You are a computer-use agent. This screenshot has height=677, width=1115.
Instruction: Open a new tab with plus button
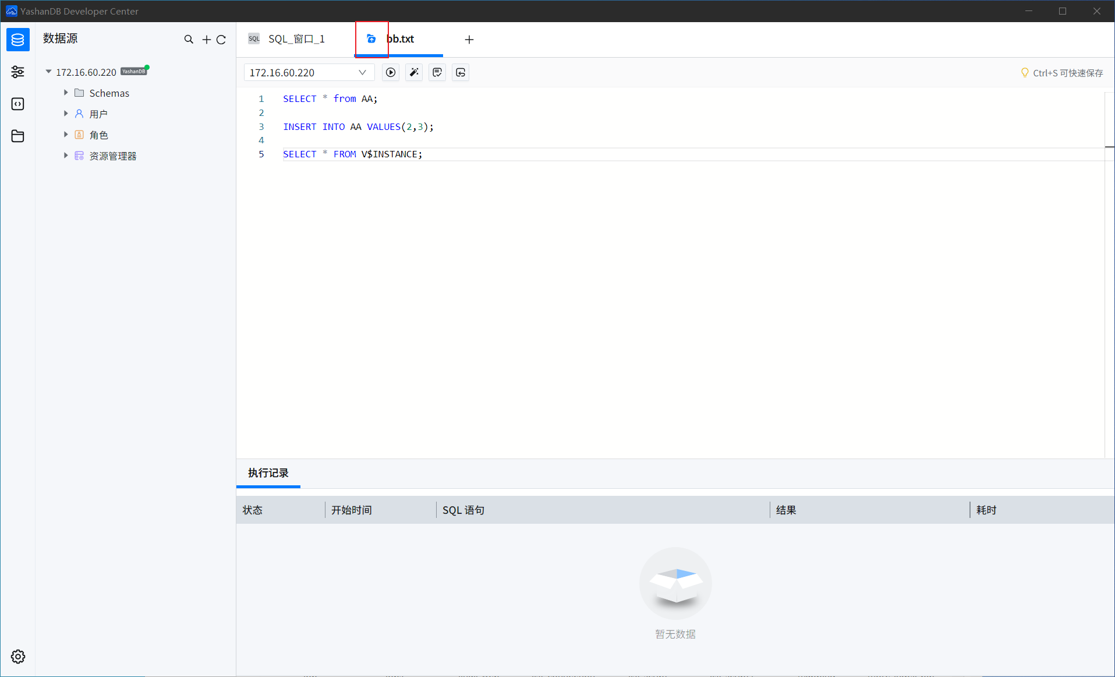469,40
